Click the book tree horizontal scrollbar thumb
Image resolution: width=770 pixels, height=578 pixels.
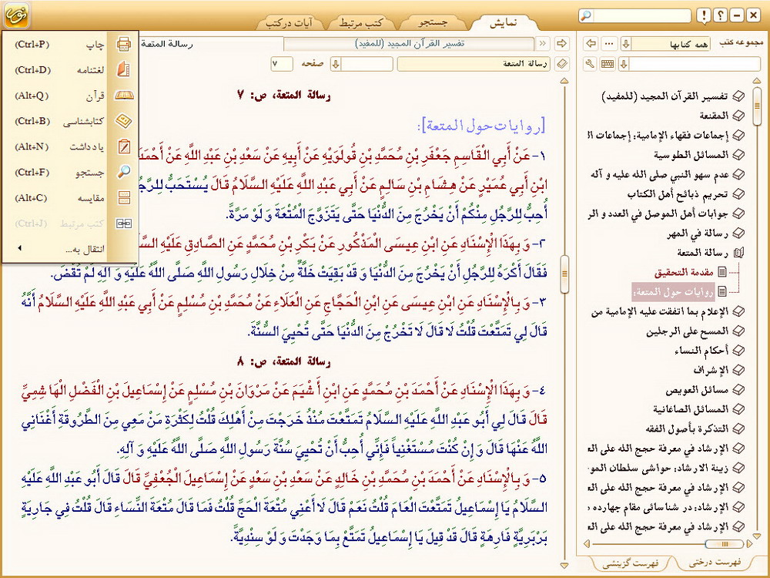tap(724, 543)
